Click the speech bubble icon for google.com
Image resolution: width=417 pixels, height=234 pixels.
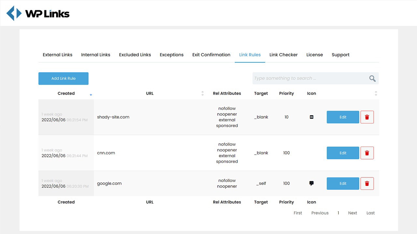[x=311, y=183]
